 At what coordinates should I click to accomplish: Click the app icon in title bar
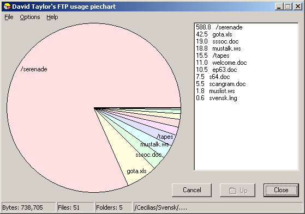pyautogui.click(x=7, y=7)
